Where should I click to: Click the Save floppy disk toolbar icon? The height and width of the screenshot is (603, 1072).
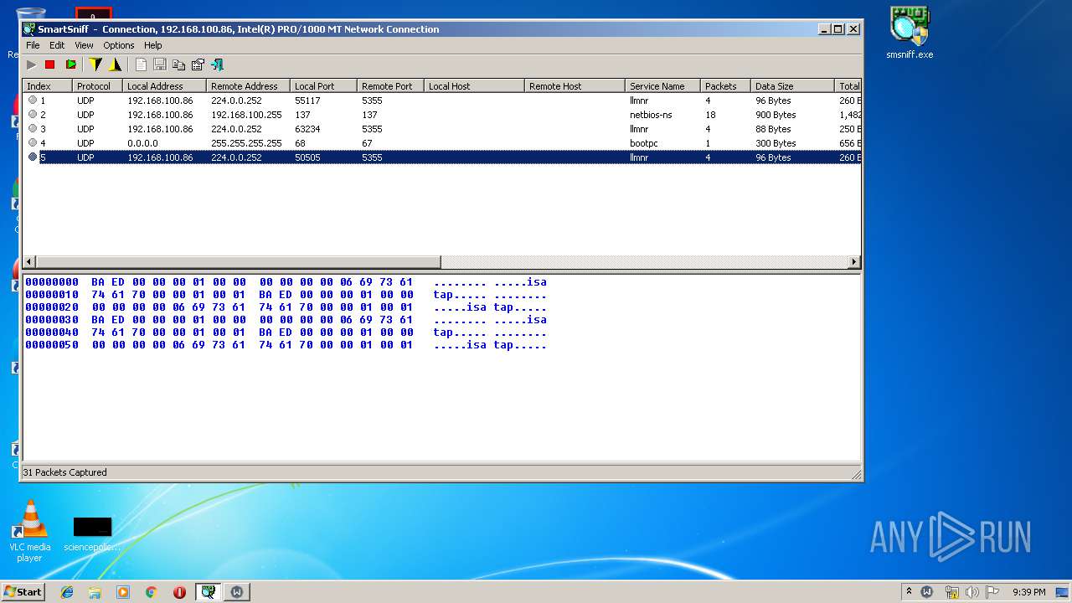tap(159, 64)
